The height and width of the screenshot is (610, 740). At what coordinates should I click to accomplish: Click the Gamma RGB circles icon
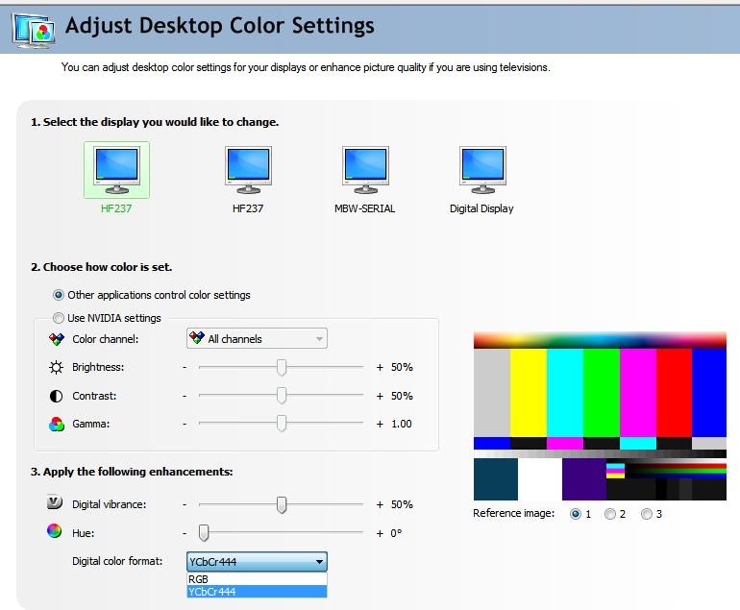56,424
